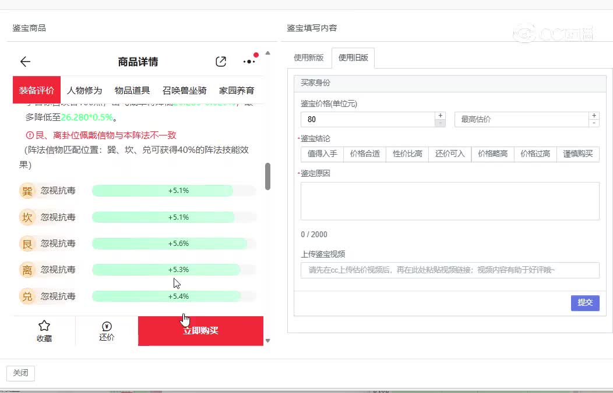This screenshot has width=613, height=393.
Task: Click the 还价 bargain icon
Action: (107, 326)
